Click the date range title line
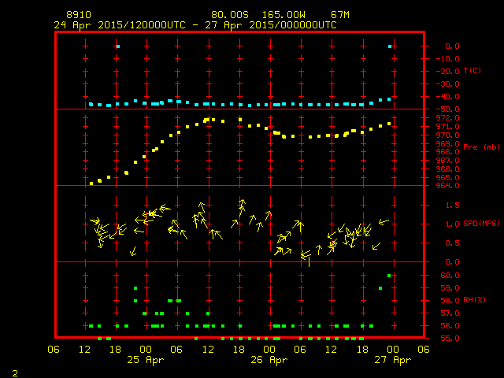The width and height of the screenshot is (504, 378). coord(195,25)
